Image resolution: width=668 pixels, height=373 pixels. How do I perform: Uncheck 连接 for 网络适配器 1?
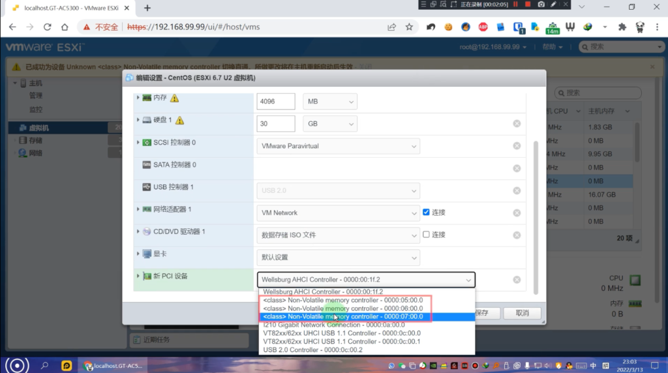[x=427, y=213]
